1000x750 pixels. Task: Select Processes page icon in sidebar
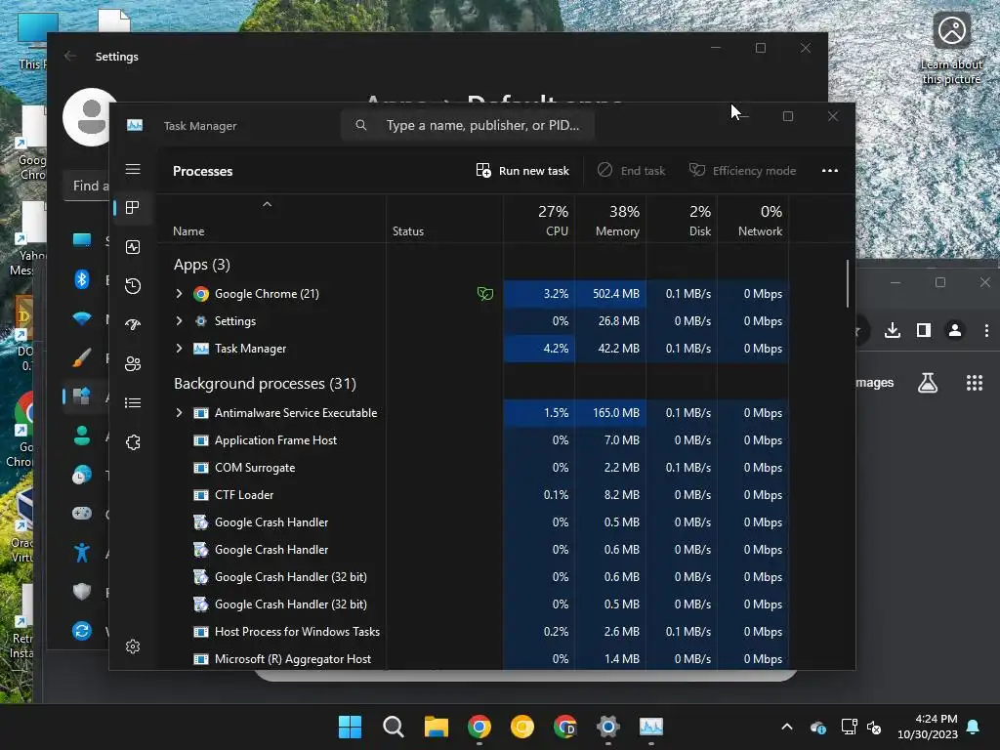click(x=133, y=208)
